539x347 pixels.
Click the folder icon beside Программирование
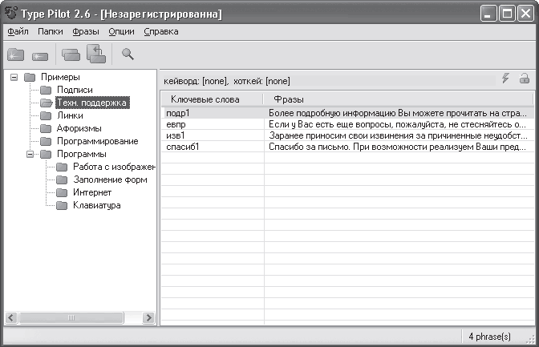(x=46, y=141)
